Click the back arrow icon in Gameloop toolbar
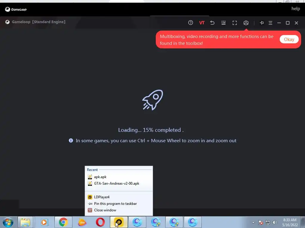The height and width of the screenshot is (228, 305). (212, 23)
